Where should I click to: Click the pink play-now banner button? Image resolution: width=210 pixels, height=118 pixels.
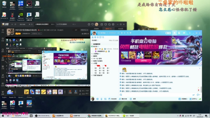coord(143,61)
